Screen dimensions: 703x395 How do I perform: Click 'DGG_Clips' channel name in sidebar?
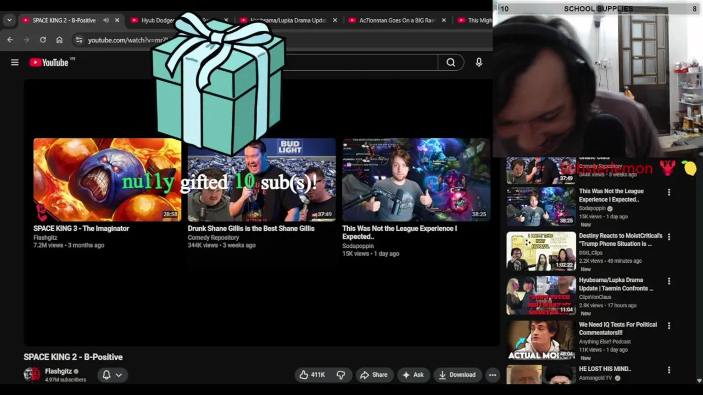(590, 253)
